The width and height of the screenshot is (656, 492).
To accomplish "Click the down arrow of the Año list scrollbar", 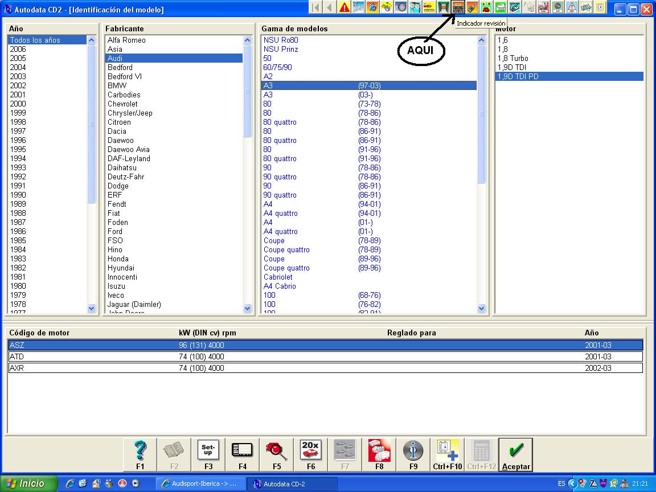I will click(92, 308).
